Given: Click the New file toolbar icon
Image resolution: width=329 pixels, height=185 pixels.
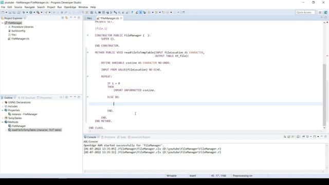Looking at the screenshot, I should 3,12.
